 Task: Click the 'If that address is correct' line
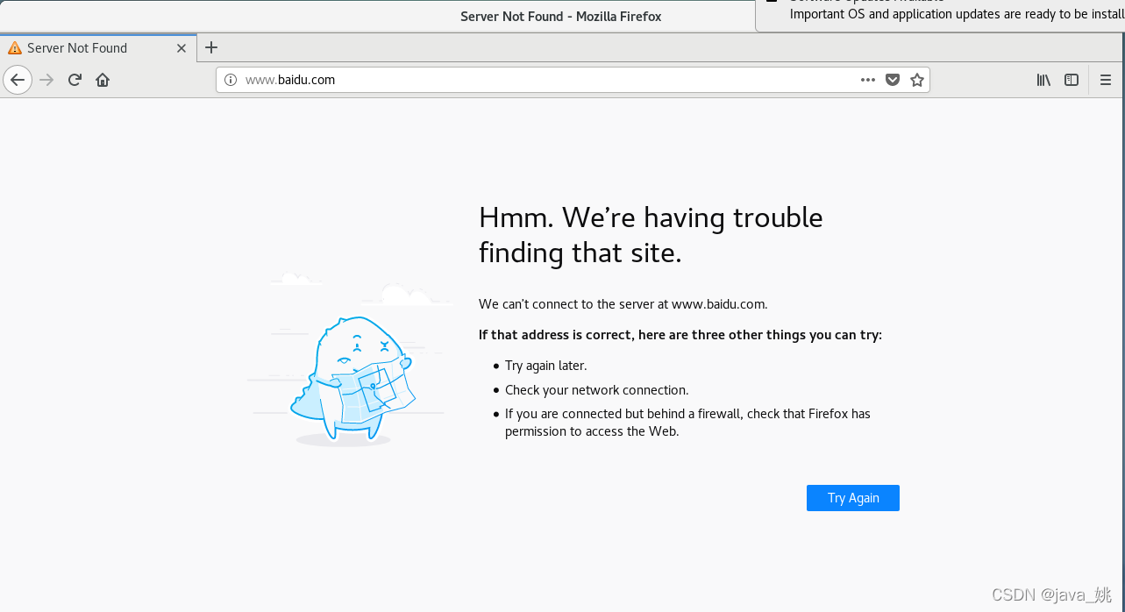click(680, 335)
